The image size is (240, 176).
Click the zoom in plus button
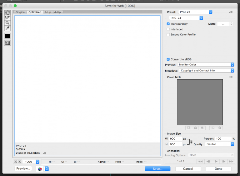click(x=20, y=162)
